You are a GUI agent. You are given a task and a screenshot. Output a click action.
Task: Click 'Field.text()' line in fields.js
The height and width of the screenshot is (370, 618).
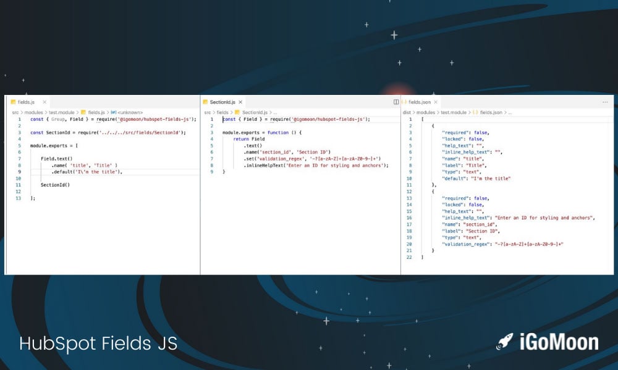[x=57, y=159]
